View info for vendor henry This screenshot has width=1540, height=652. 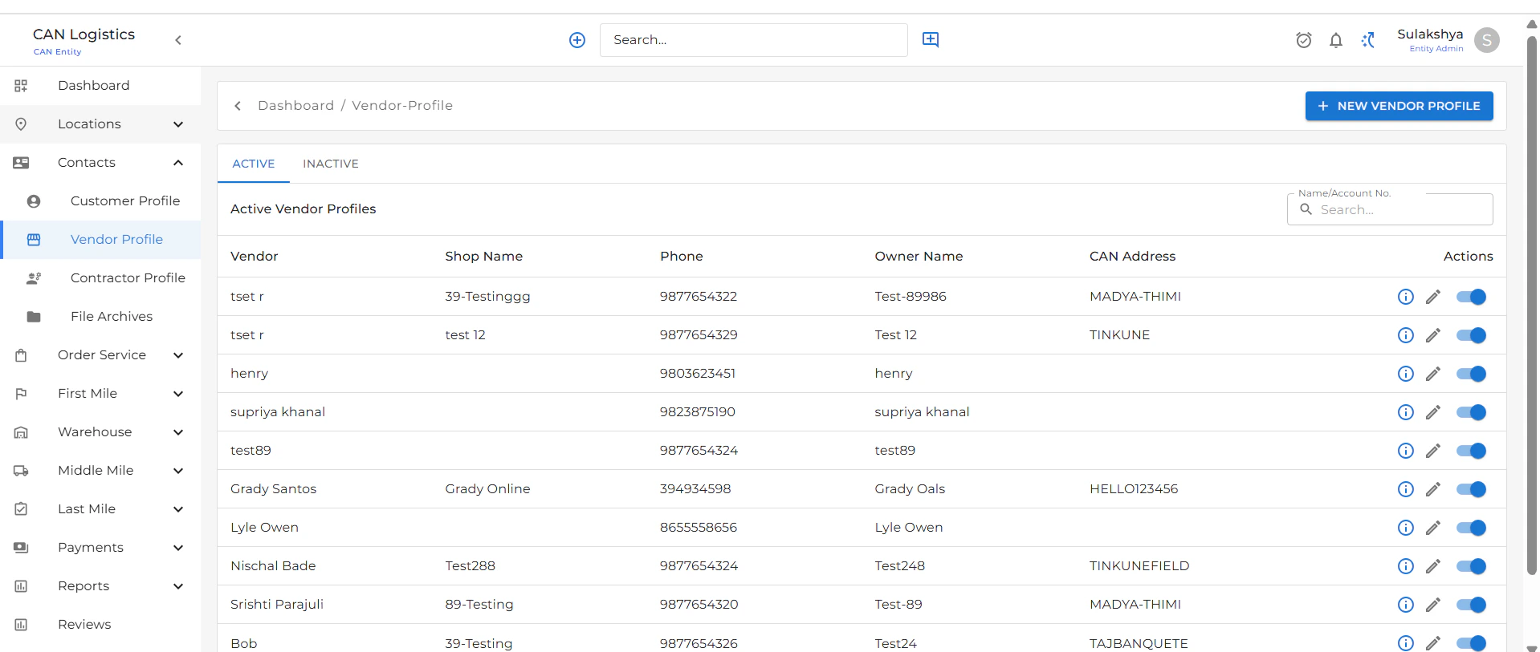tap(1406, 374)
